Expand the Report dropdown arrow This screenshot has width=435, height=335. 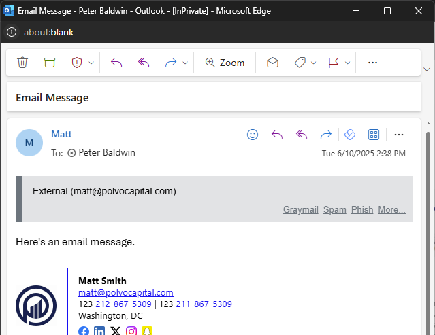tap(91, 63)
